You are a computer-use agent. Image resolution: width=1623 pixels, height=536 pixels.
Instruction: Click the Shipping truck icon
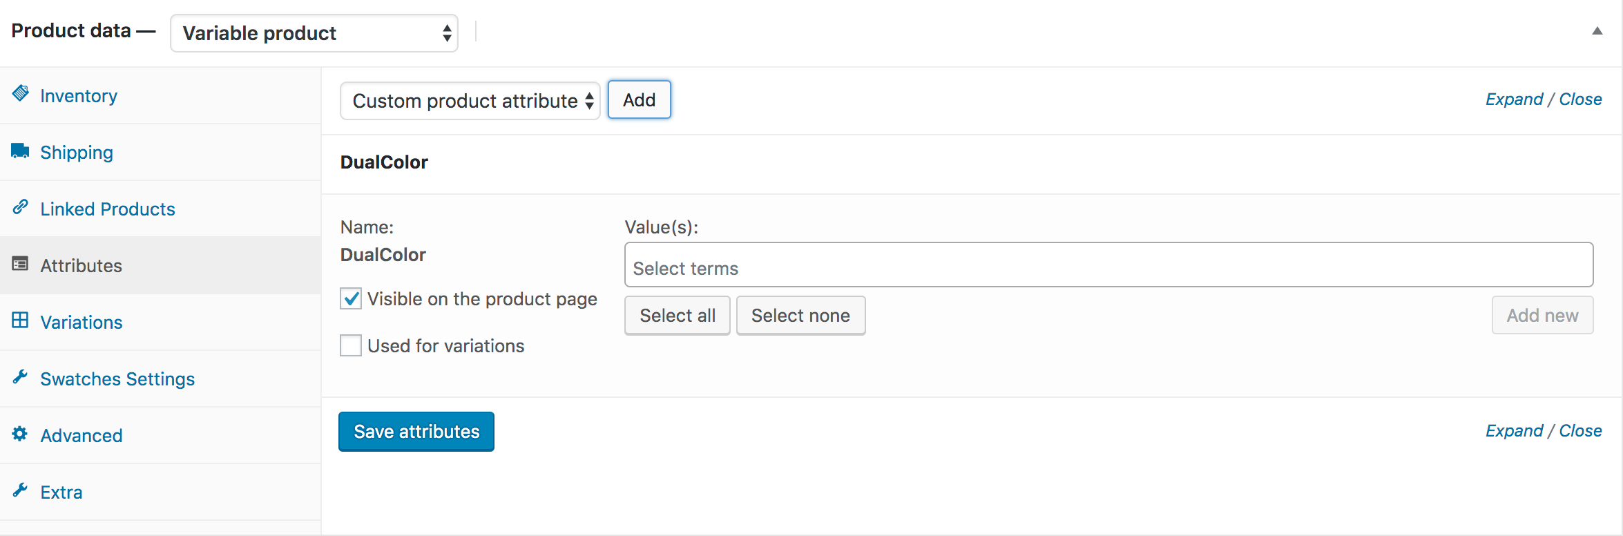(21, 151)
